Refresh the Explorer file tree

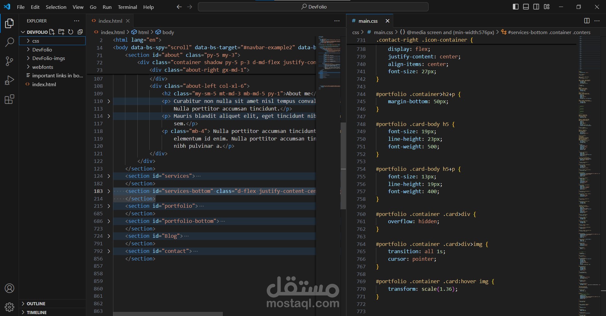tap(71, 32)
